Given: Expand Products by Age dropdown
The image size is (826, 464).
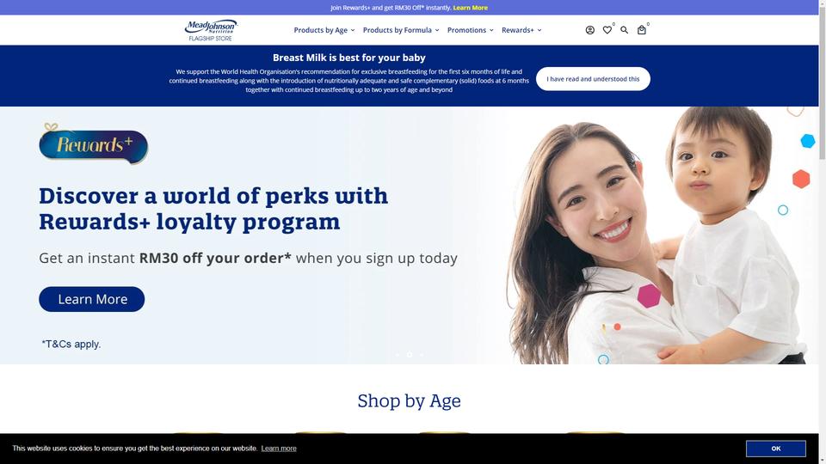Looking at the screenshot, I should click(x=324, y=30).
